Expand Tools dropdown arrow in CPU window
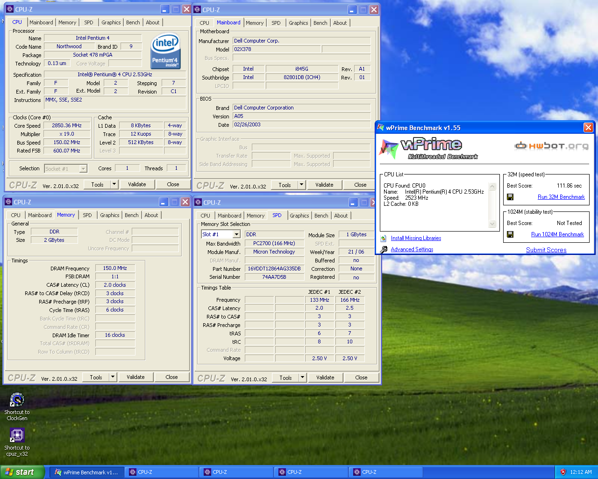Image resolution: width=598 pixels, height=479 pixels. tap(114, 184)
